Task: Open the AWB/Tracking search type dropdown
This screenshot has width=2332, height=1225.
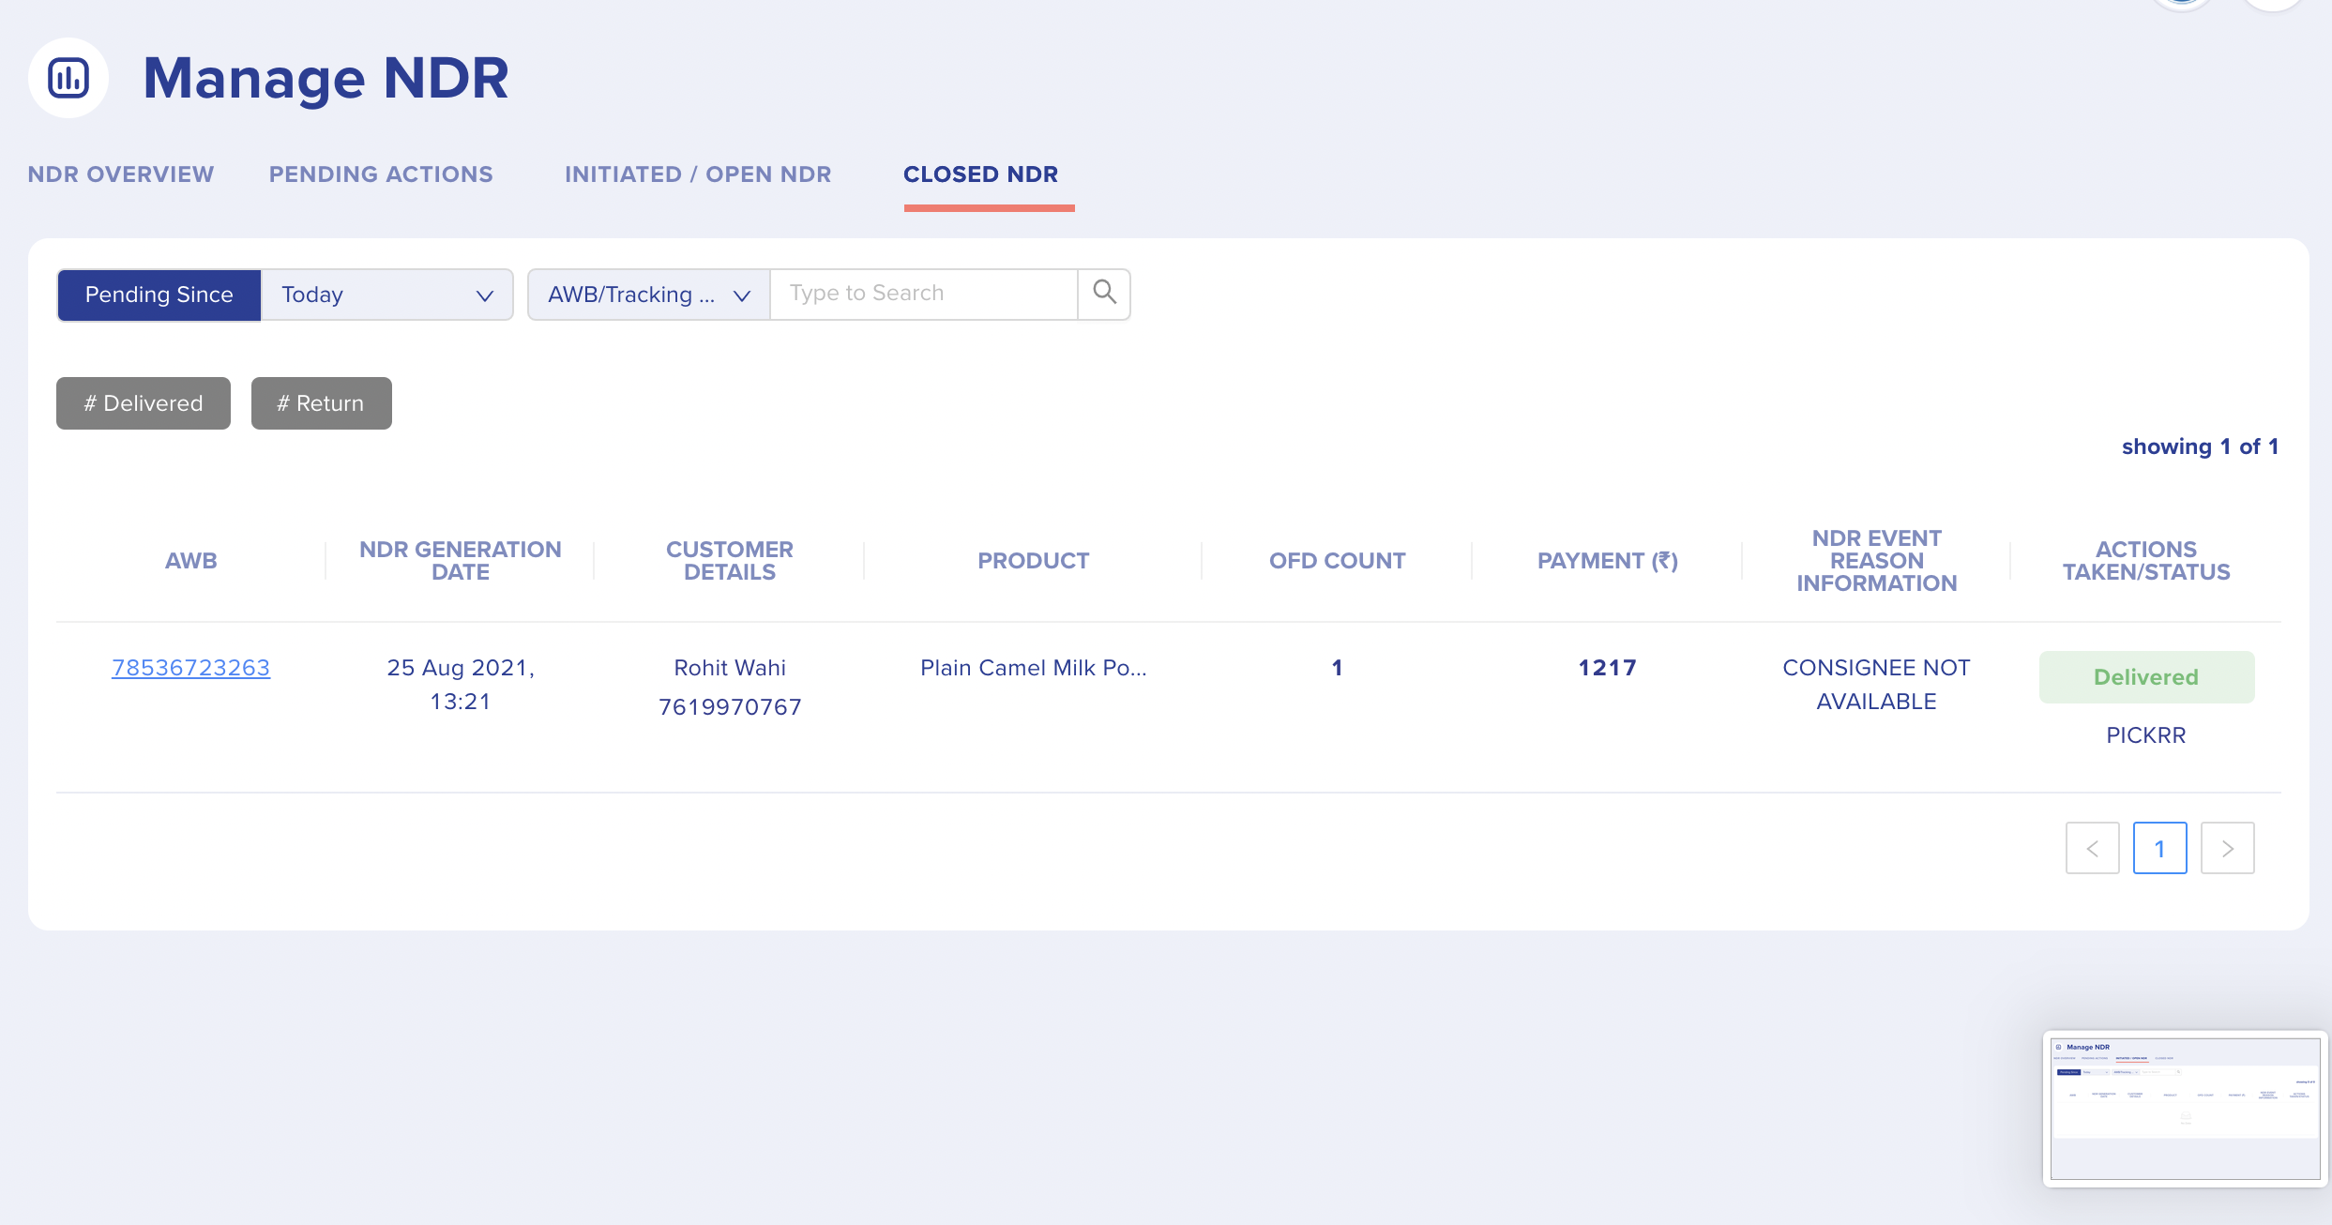Action: coord(646,294)
